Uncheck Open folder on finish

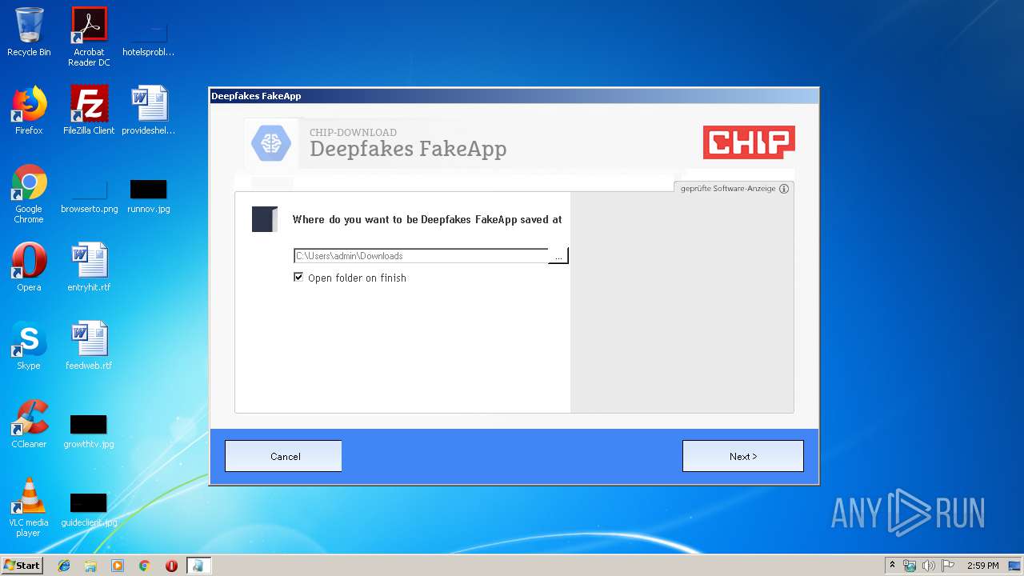[x=298, y=278]
